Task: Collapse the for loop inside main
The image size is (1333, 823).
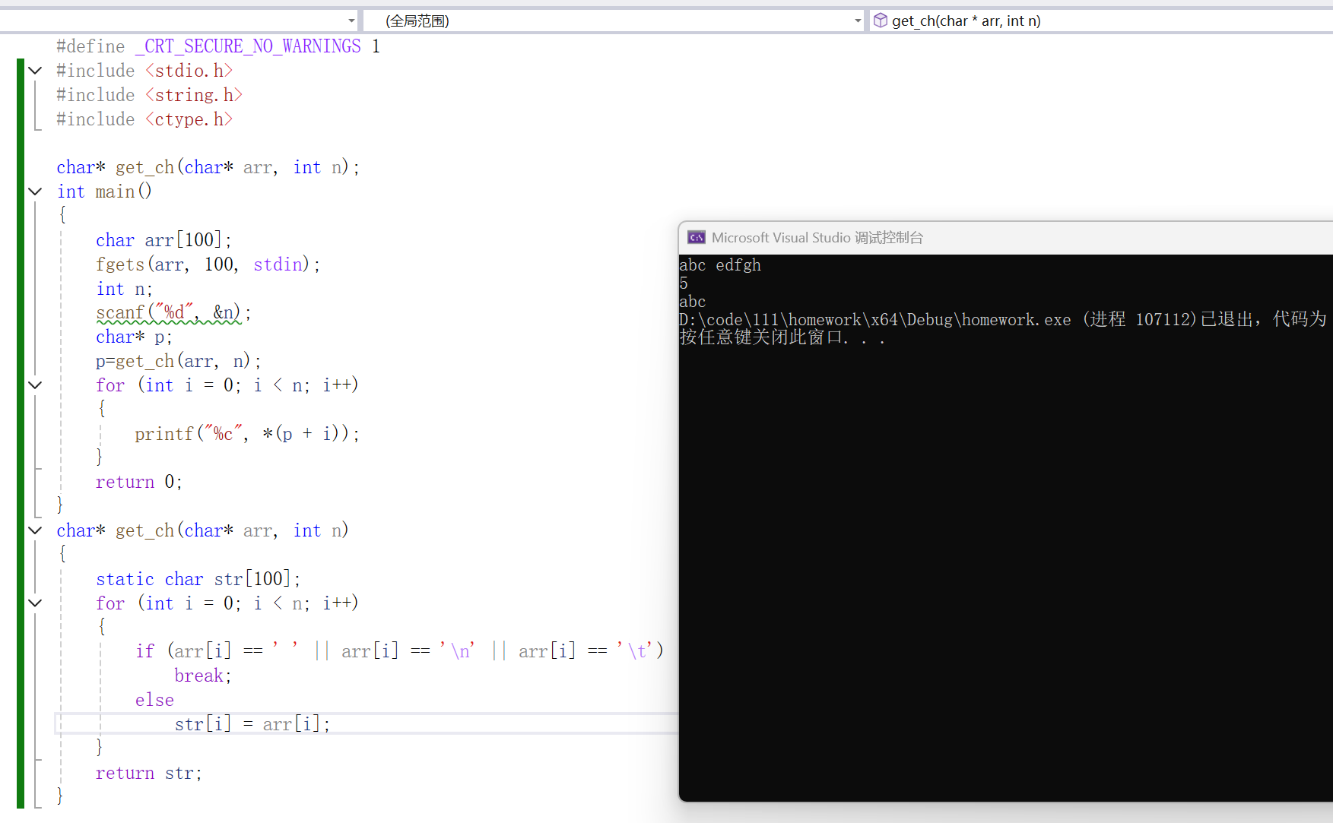Action: [x=35, y=385]
